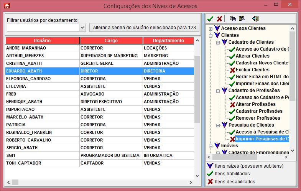Click the root arrow icon beside Acesso aos Clientes
301x191 pixels.
pos(217,28)
